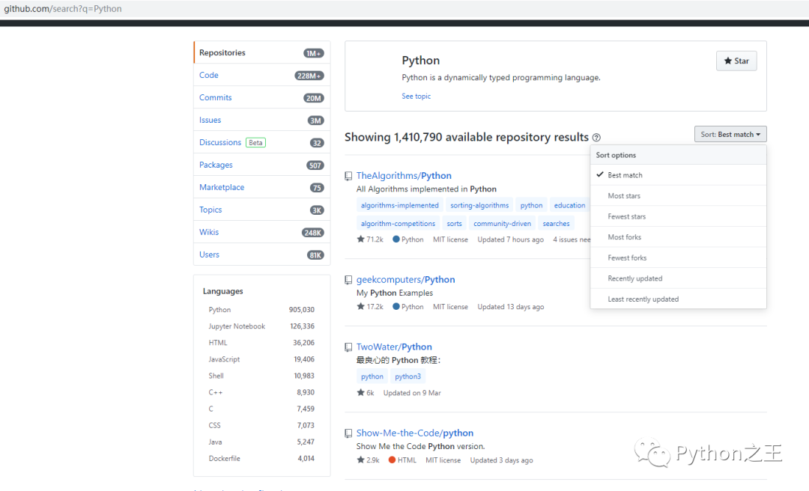Sort results by Fewest stars

(678, 216)
